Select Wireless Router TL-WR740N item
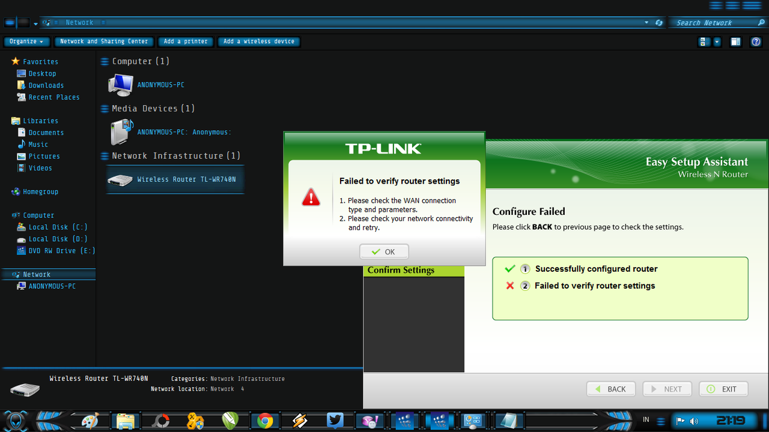The height and width of the screenshot is (432, 769). click(175, 179)
